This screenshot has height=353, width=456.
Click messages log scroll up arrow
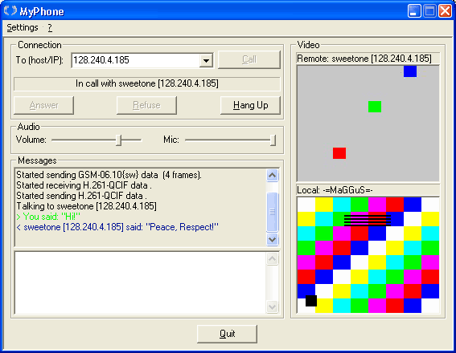tap(272, 176)
